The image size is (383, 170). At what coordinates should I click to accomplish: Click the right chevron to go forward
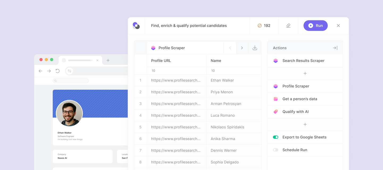point(242,48)
